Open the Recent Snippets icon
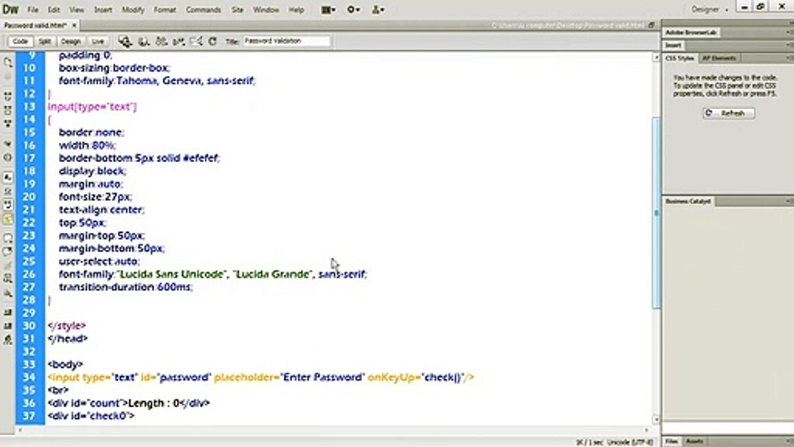 coord(8,279)
